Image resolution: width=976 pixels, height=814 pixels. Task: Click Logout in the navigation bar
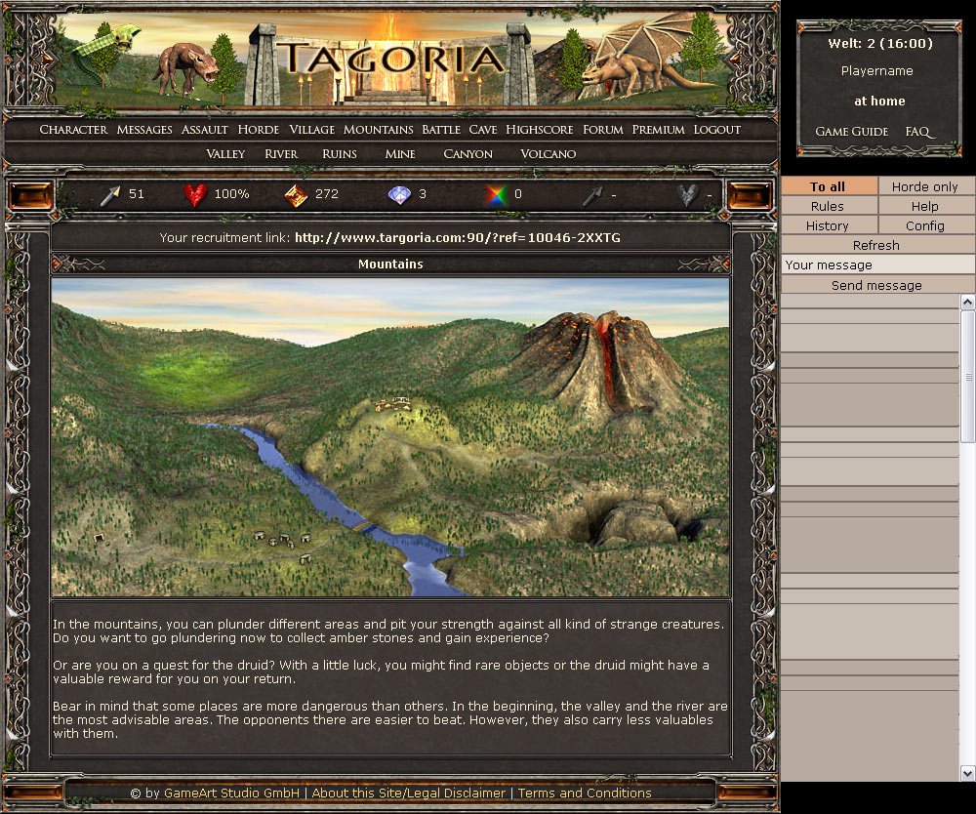pyautogui.click(x=717, y=130)
